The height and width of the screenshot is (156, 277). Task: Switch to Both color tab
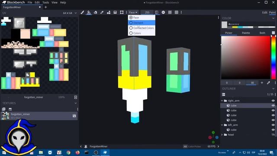262,33
